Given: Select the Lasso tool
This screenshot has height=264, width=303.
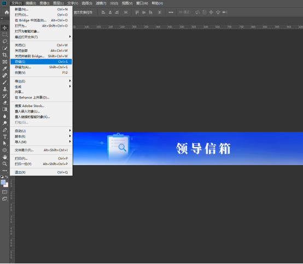Looking at the screenshot, I should pyautogui.click(x=4, y=42).
